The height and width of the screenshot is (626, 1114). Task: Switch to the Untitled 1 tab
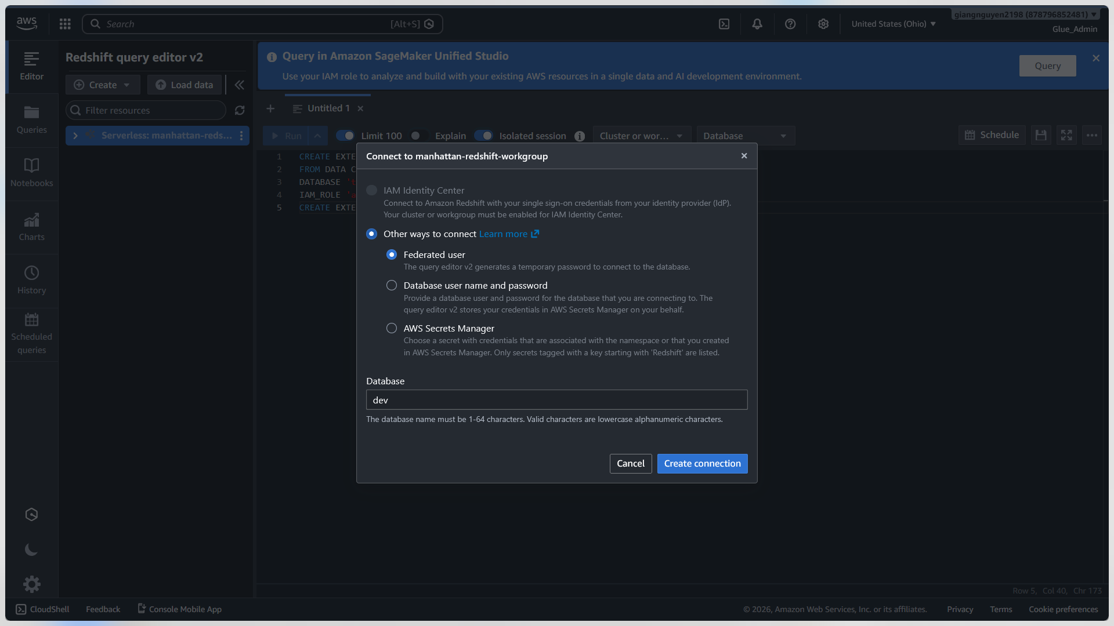point(328,108)
